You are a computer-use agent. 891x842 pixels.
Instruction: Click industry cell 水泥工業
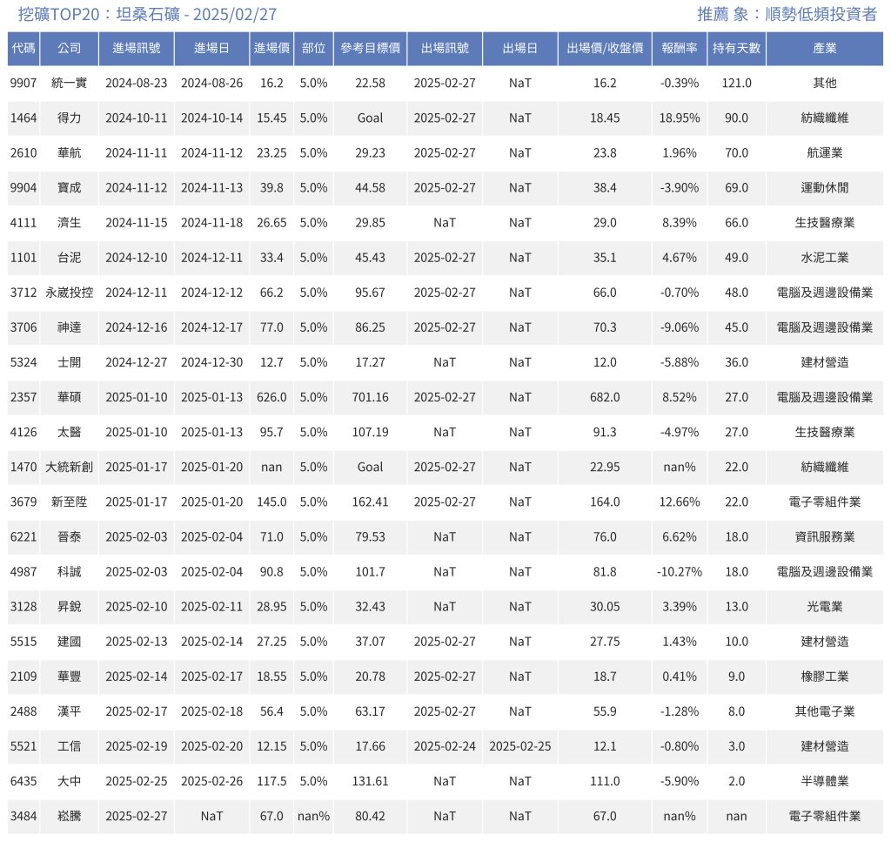pos(825,258)
